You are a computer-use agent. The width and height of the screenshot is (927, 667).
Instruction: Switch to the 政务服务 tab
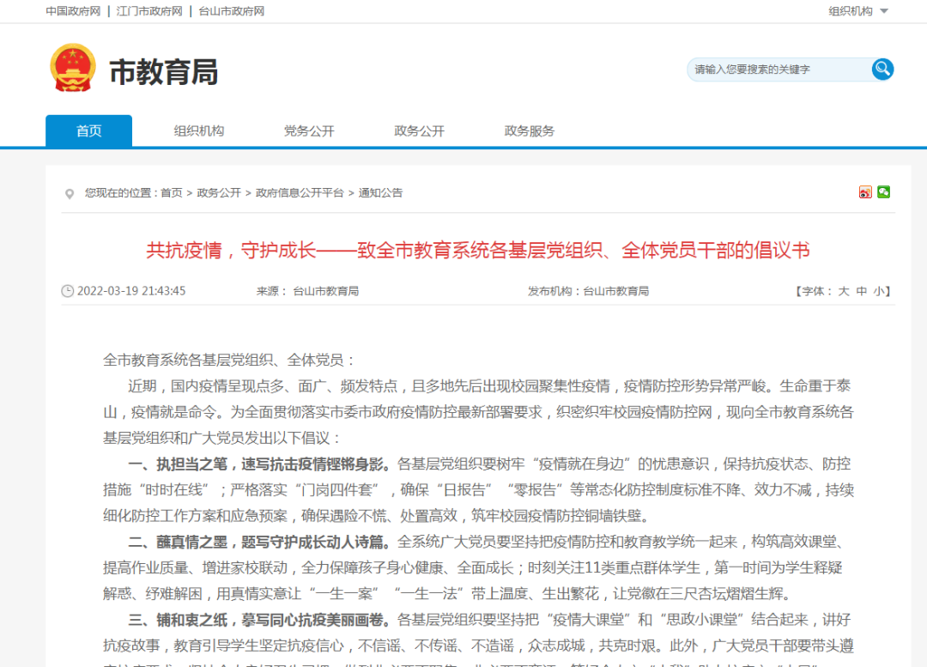(528, 130)
